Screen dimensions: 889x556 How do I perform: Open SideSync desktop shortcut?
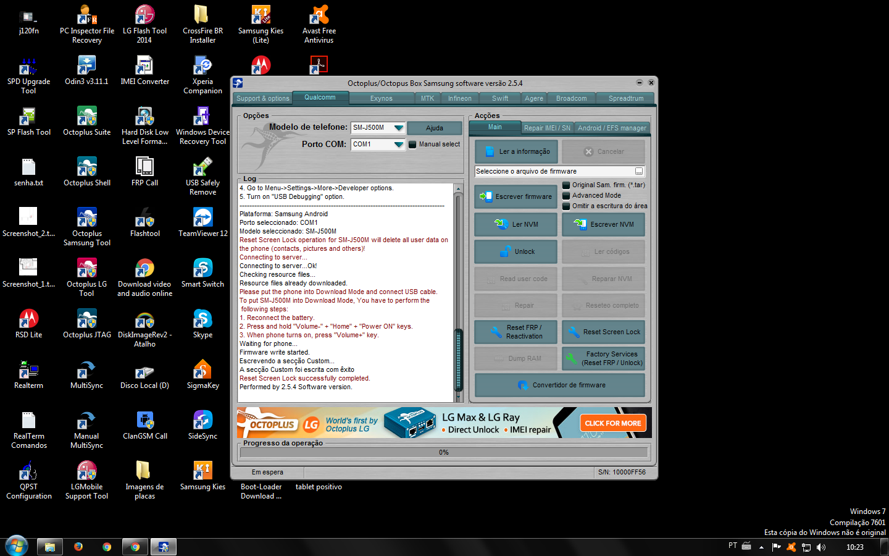(202, 425)
